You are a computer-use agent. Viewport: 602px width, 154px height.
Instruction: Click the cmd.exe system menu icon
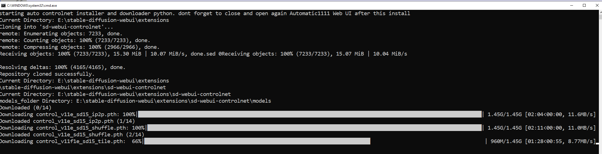3,5
